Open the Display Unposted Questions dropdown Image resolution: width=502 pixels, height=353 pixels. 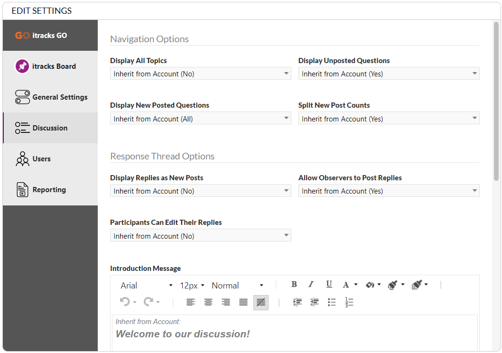389,74
